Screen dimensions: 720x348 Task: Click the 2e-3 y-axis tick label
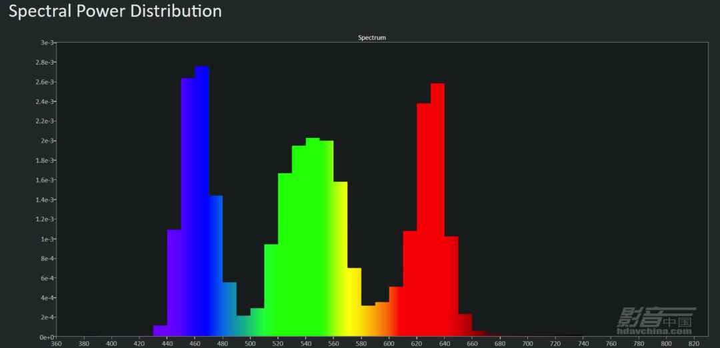(47, 141)
